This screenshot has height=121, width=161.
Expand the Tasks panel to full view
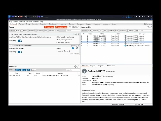coord(78,27)
